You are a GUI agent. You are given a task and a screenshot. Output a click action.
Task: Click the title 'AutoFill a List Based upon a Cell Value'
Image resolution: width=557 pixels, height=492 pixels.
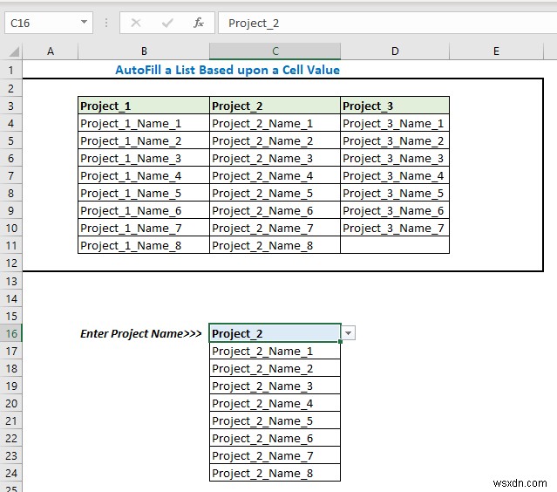click(x=228, y=70)
